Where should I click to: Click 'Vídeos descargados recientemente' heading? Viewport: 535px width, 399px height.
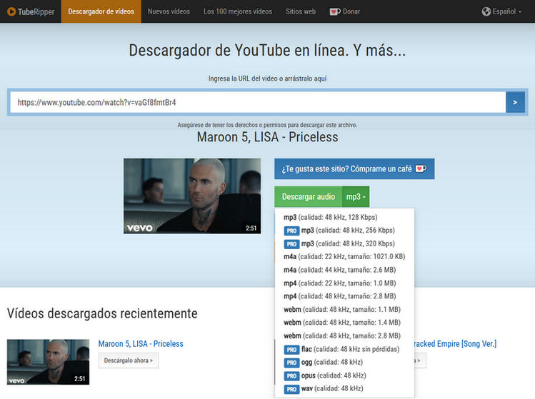(x=102, y=313)
